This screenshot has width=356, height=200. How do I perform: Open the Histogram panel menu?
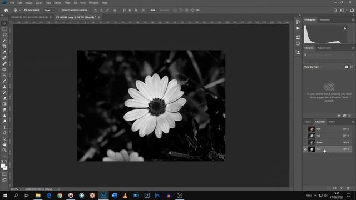pos(353,20)
